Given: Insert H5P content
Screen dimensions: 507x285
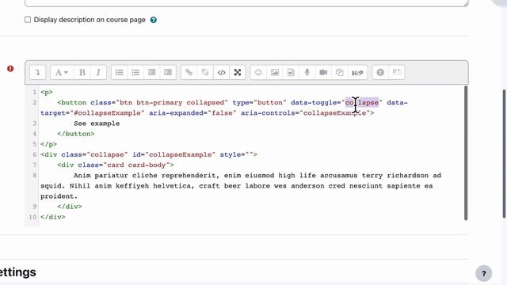Looking at the screenshot, I should click(357, 72).
